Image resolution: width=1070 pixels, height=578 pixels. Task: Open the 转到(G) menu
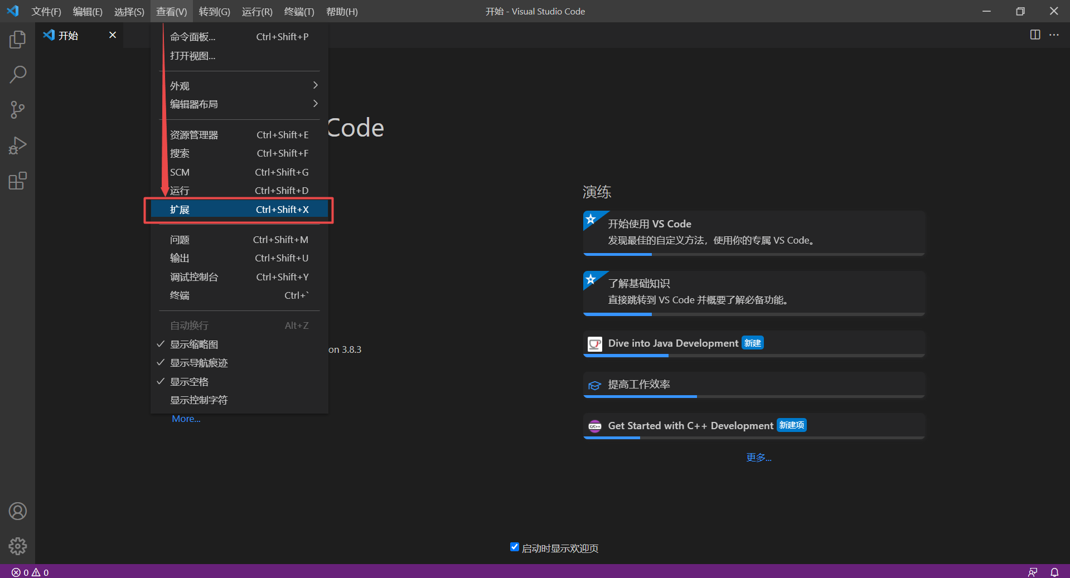point(214,11)
